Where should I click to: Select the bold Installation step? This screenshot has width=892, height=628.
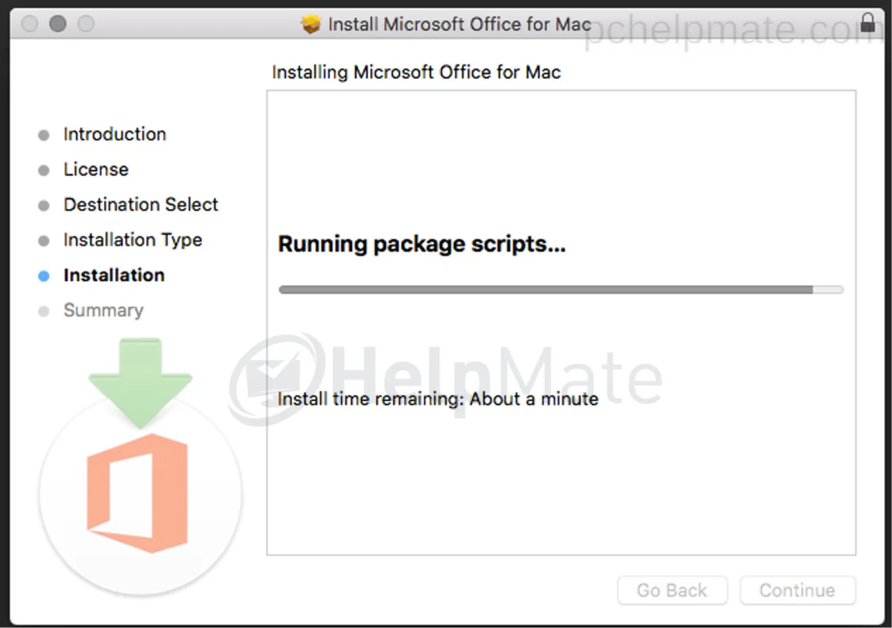click(x=114, y=275)
